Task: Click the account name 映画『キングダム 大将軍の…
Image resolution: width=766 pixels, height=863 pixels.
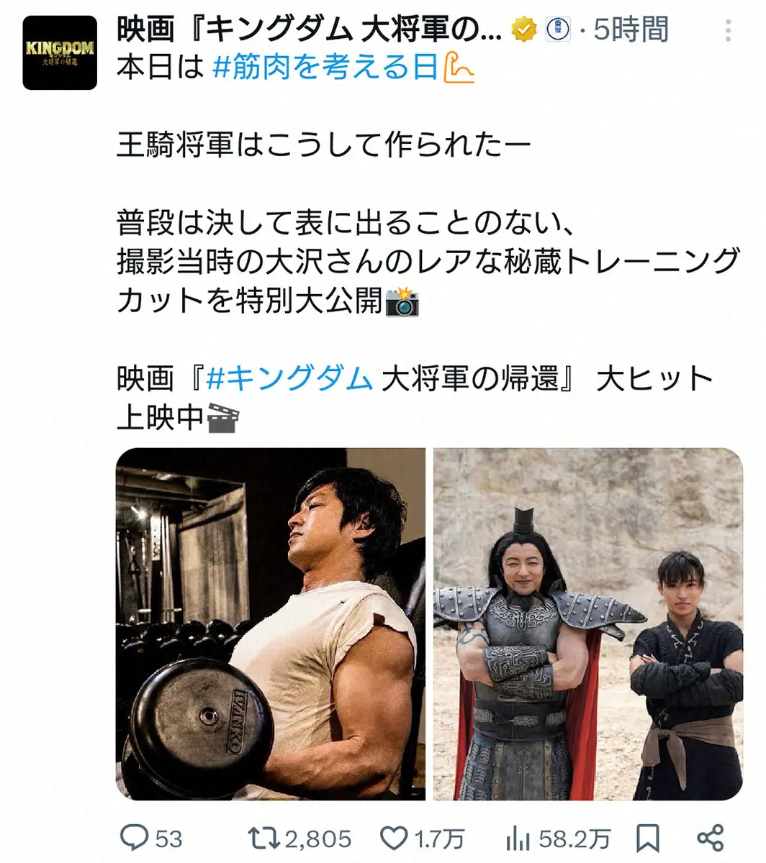Action: click(x=310, y=30)
